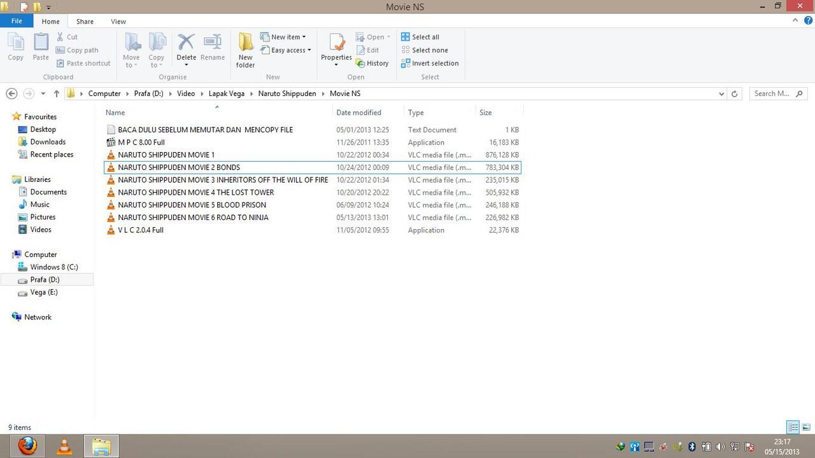The width and height of the screenshot is (815, 458).
Task: Click the volume speaker tray icon
Action: (721, 447)
